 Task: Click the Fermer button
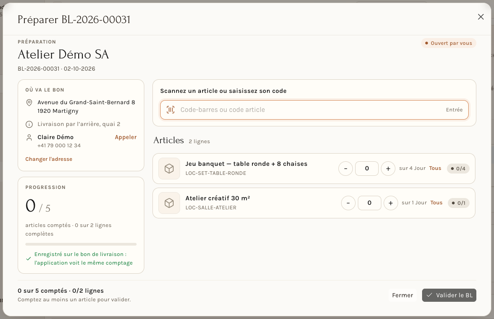(402, 295)
